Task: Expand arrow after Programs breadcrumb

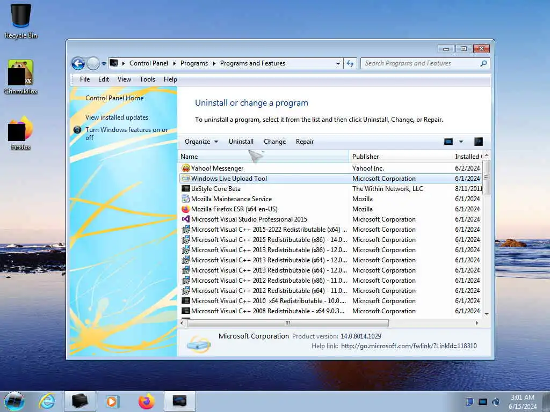Action: [214, 63]
